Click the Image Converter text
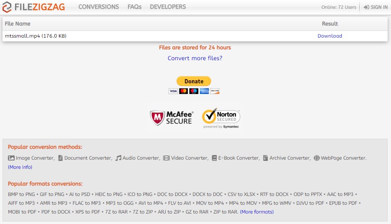 (35, 158)
